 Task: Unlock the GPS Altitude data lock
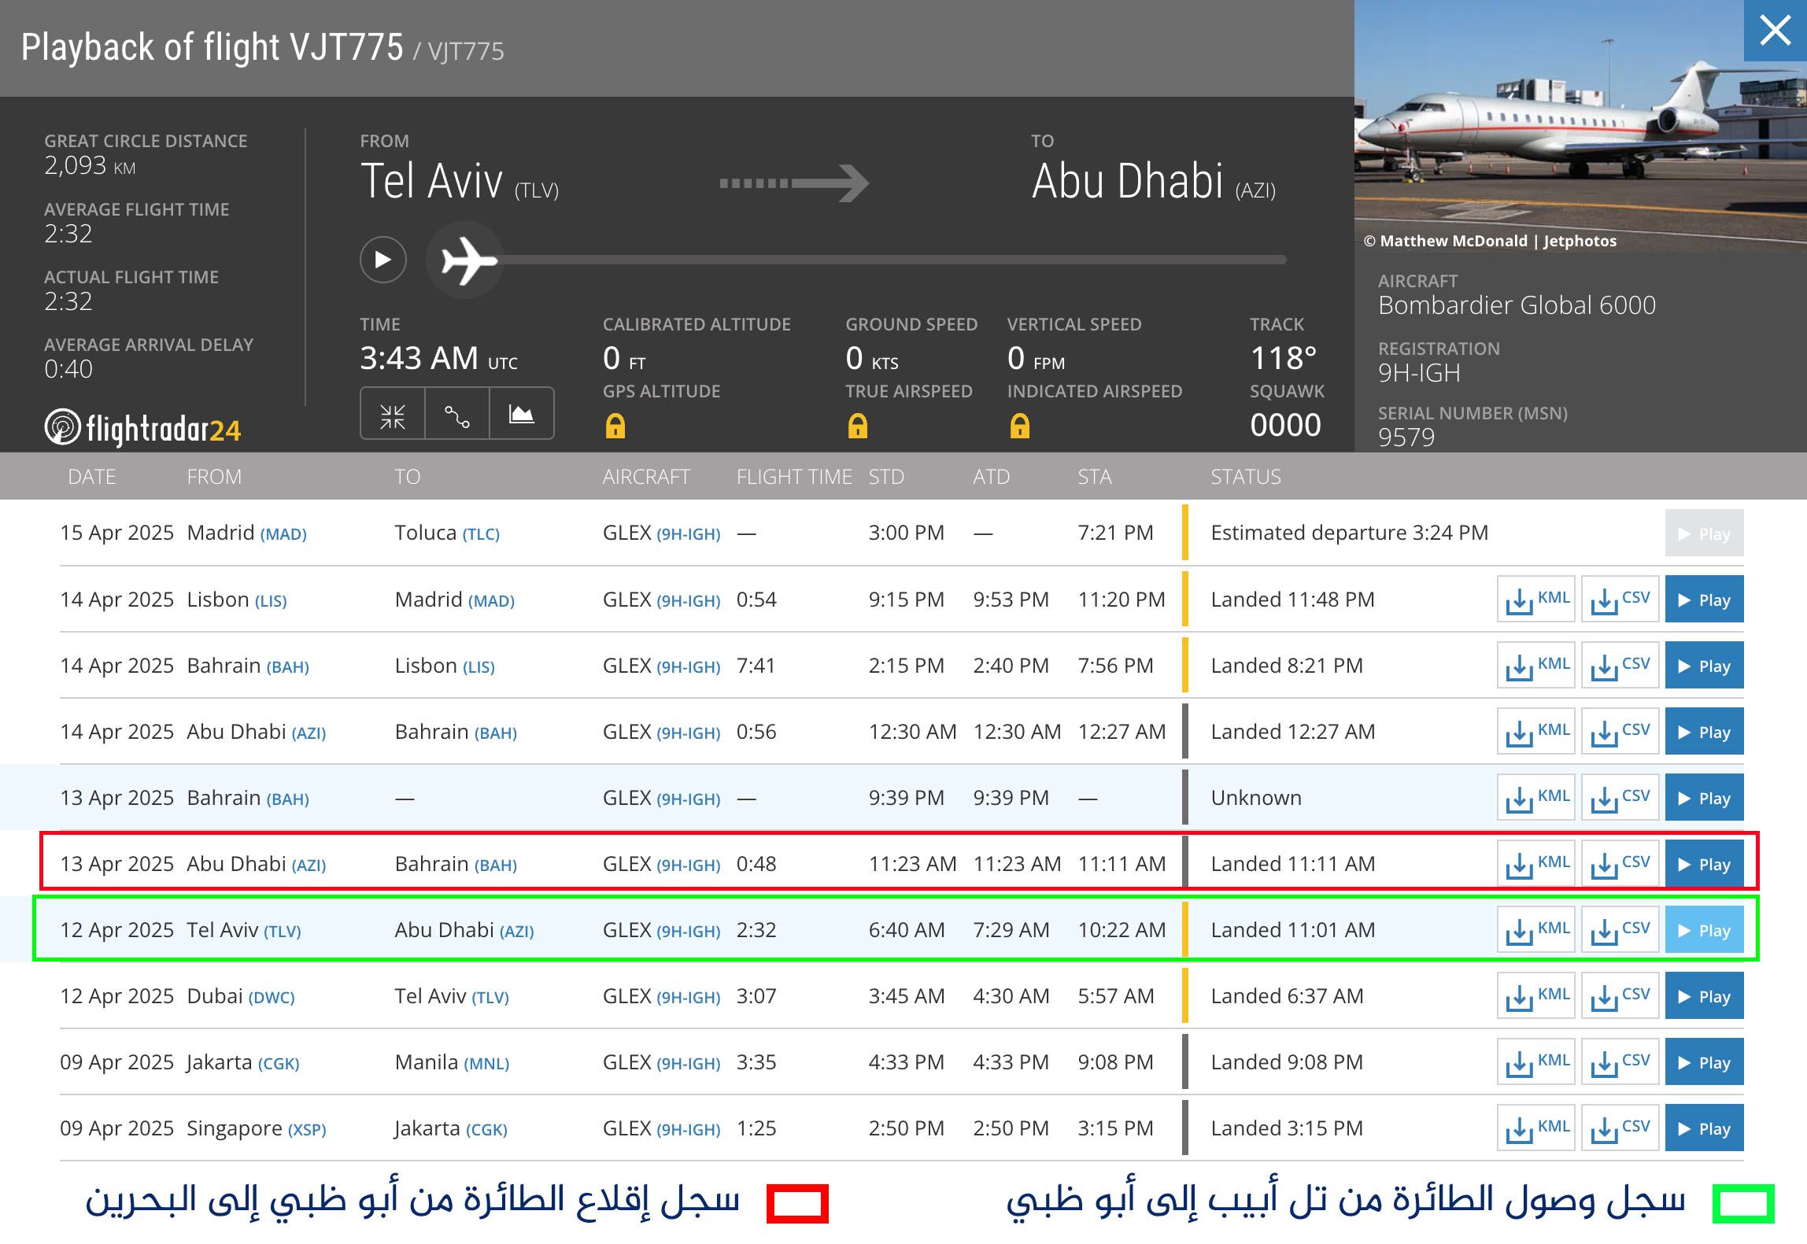pos(618,426)
